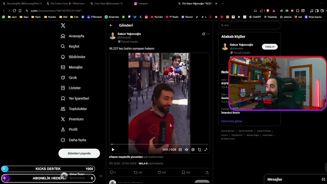
Task: Open Gizlilik Politikası footer link
Action: 246,131
